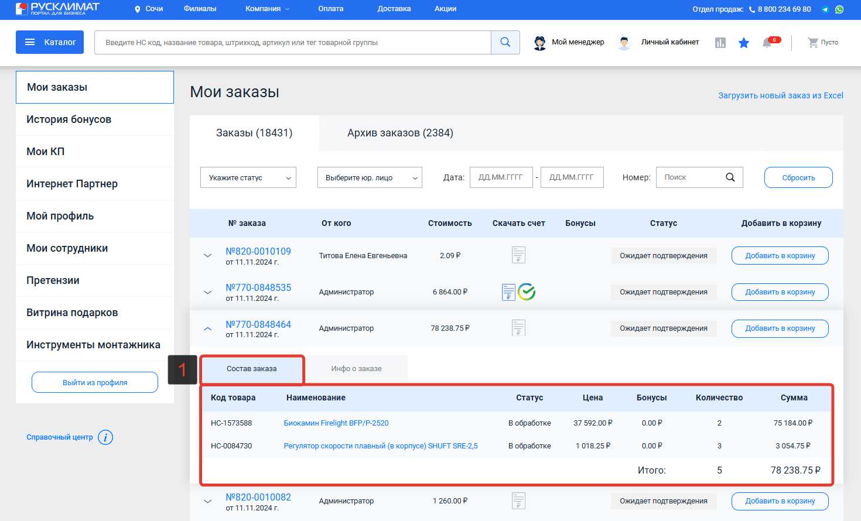This screenshot has width=861, height=521.
Task: Click Справочный центр link
Action: pos(60,437)
